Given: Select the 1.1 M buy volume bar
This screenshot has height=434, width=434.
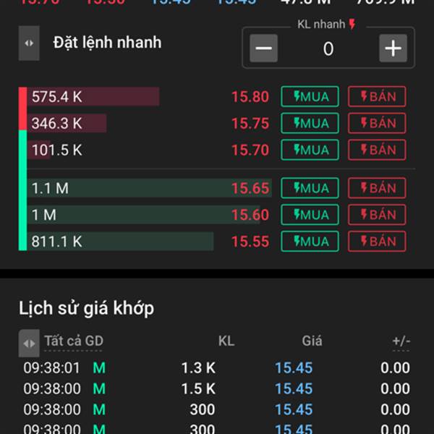Looking at the screenshot, I should tap(150, 188).
